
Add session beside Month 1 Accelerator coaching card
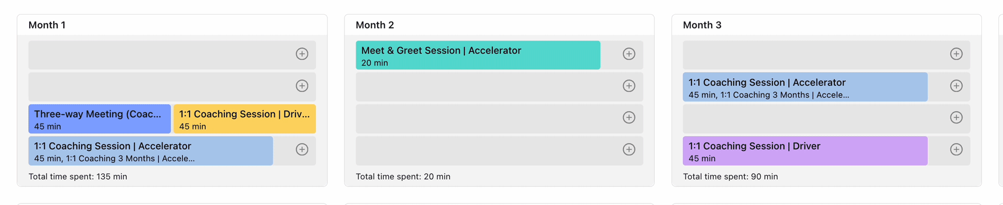pyautogui.click(x=302, y=149)
